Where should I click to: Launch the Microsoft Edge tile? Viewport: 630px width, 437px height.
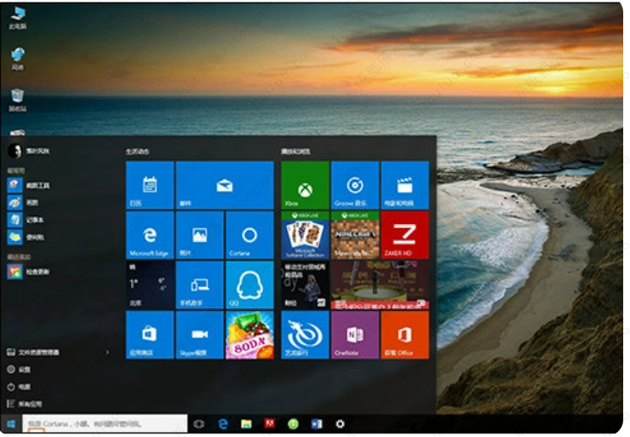pyautogui.click(x=150, y=235)
